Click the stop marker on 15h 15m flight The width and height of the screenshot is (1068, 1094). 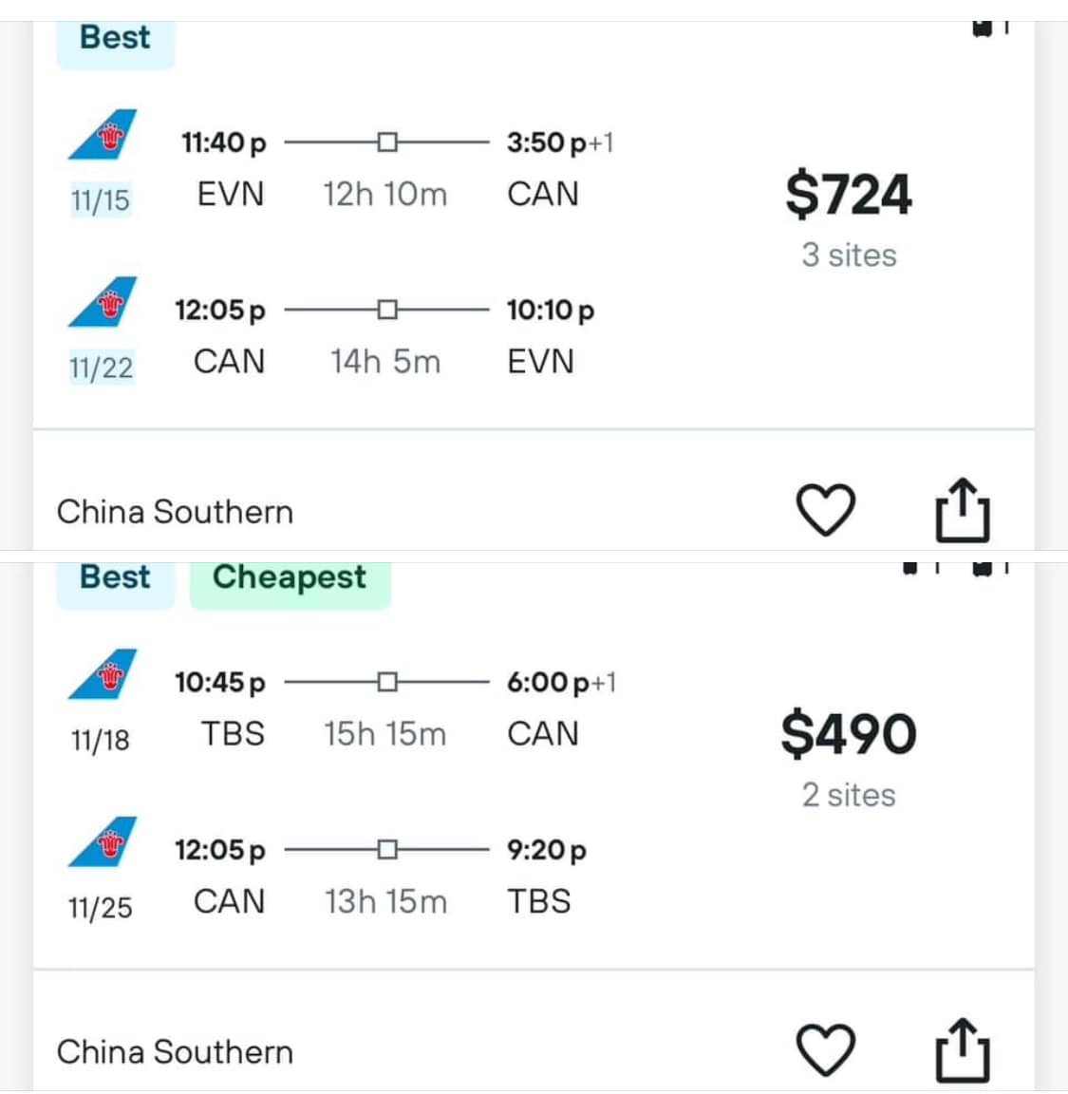387,682
